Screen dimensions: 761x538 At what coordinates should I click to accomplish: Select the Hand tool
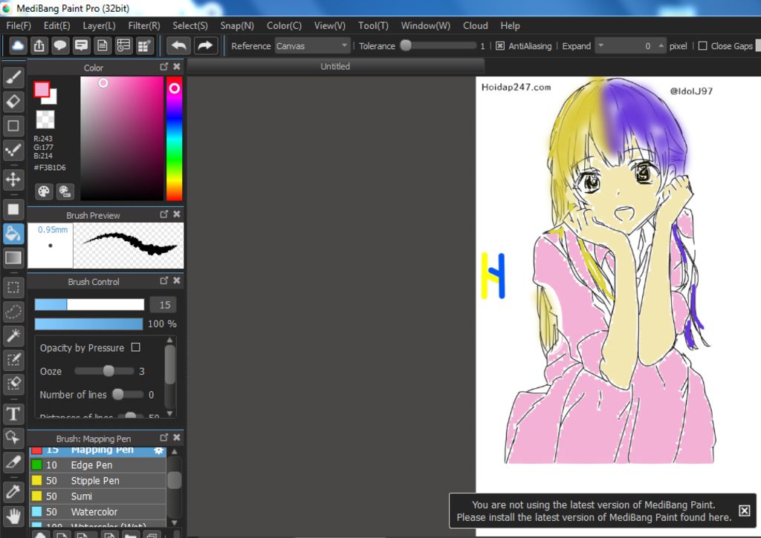[13, 516]
